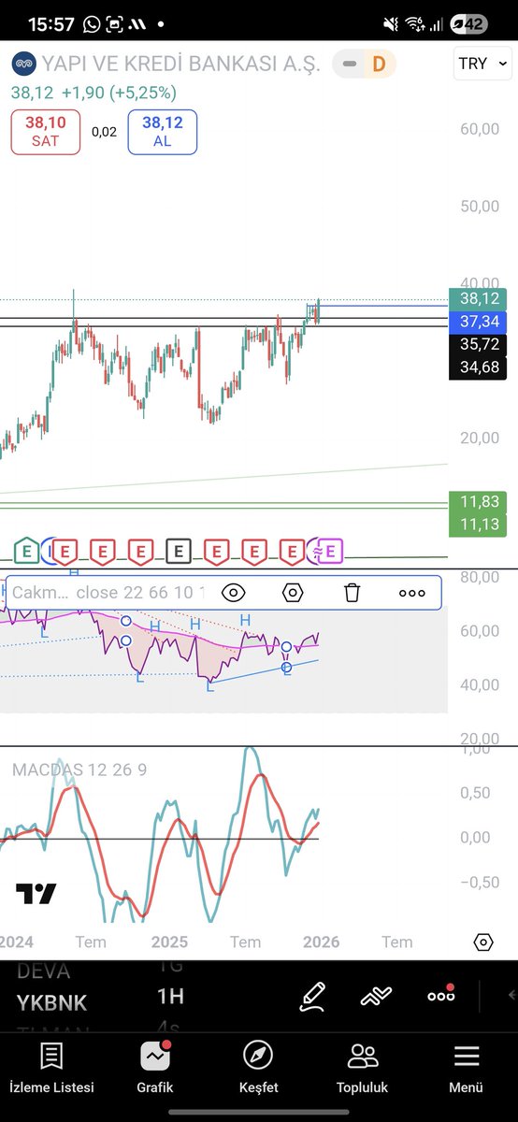Viewport: 518px width, 1122px height.
Task: Toggle indicator visibility with the eye icon
Action: pyautogui.click(x=234, y=593)
